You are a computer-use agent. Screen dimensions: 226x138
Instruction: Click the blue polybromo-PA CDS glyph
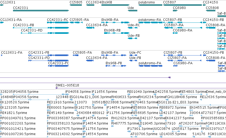[151, 66]
